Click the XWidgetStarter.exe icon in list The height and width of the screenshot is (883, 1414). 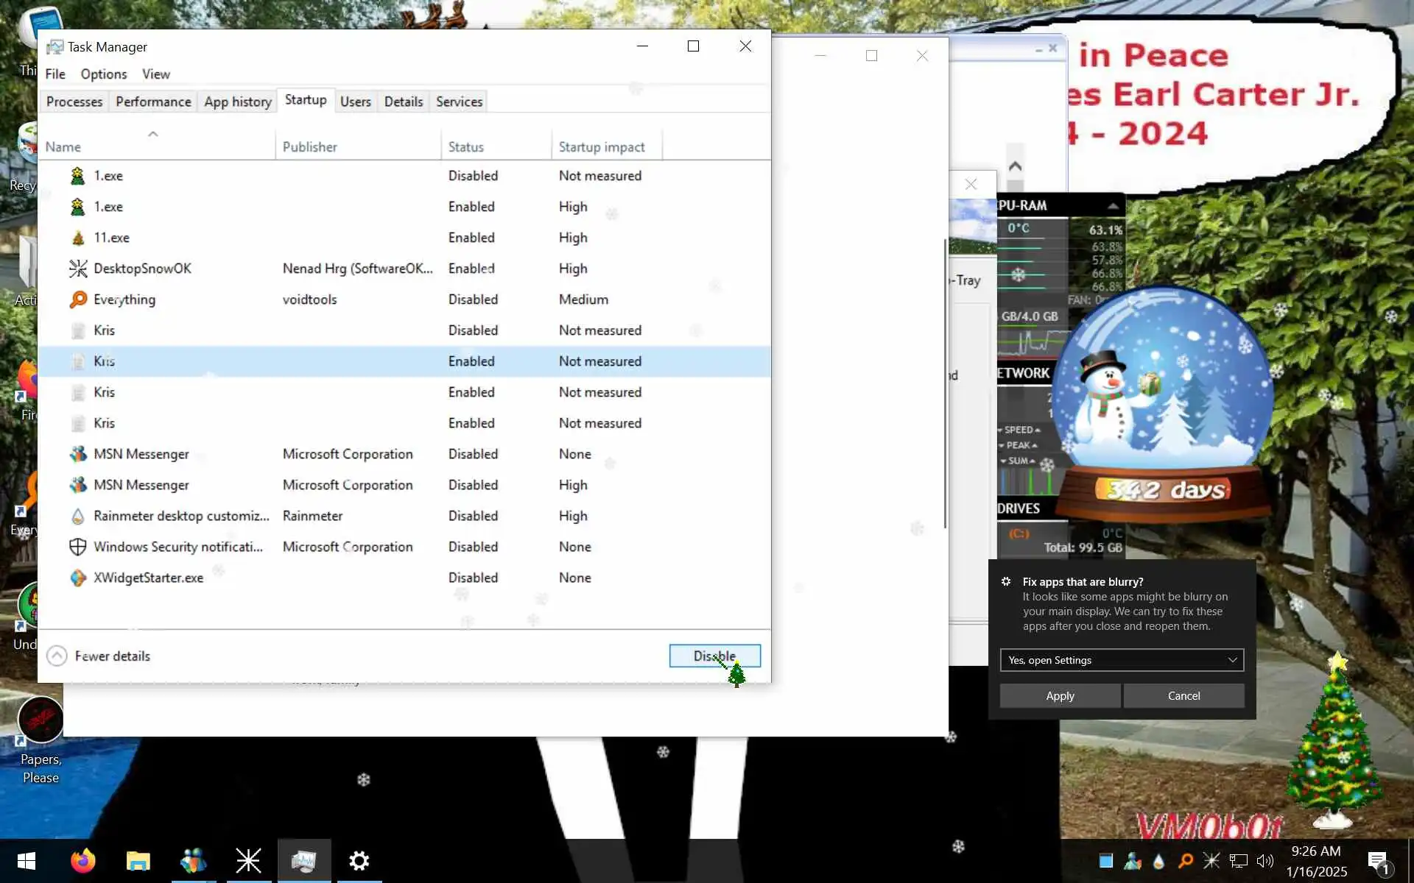click(x=78, y=578)
